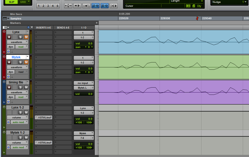Open the output window icon beside 7-8

point(93,138)
